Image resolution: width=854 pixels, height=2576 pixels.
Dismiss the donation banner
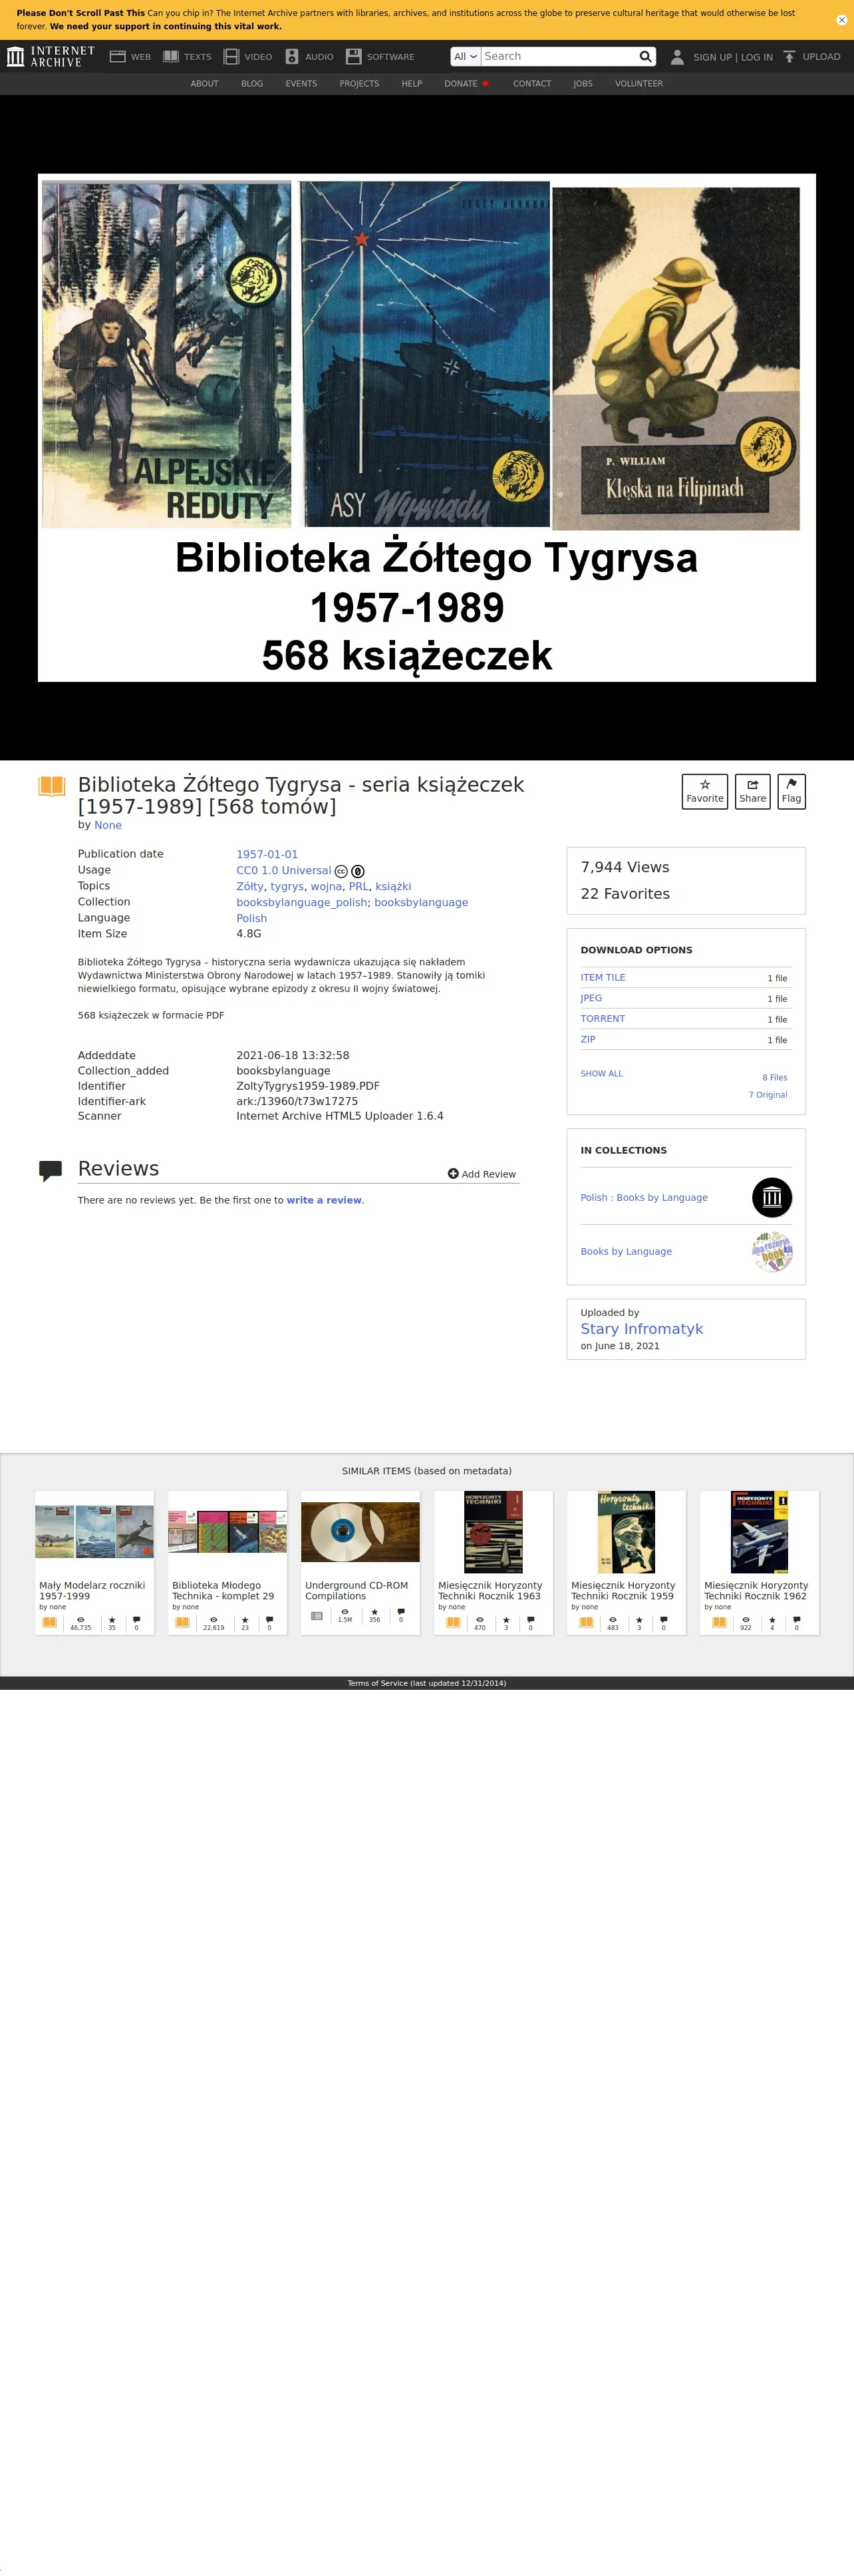pyautogui.click(x=841, y=20)
